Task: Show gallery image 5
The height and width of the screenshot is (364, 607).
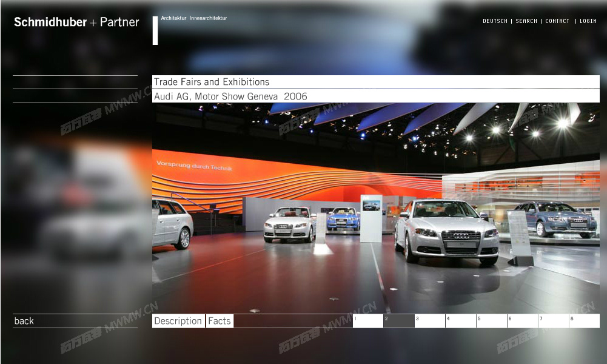Action: point(492,321)
